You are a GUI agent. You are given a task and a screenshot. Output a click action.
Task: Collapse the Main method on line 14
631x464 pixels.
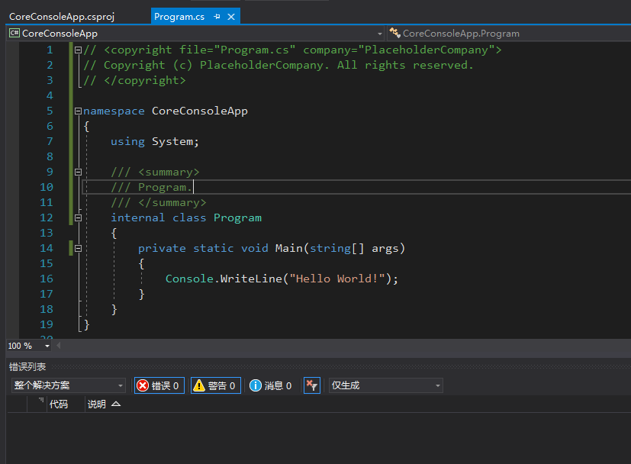click(78, 248)
